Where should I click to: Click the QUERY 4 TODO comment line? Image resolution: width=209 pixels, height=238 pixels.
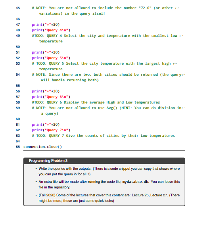point(107,38)
